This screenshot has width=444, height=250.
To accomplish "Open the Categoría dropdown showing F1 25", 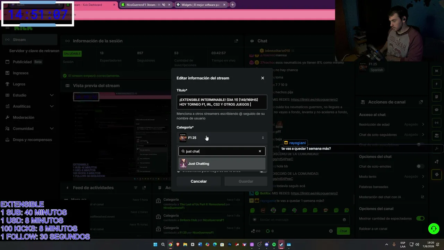I will (x=222, y=138).
